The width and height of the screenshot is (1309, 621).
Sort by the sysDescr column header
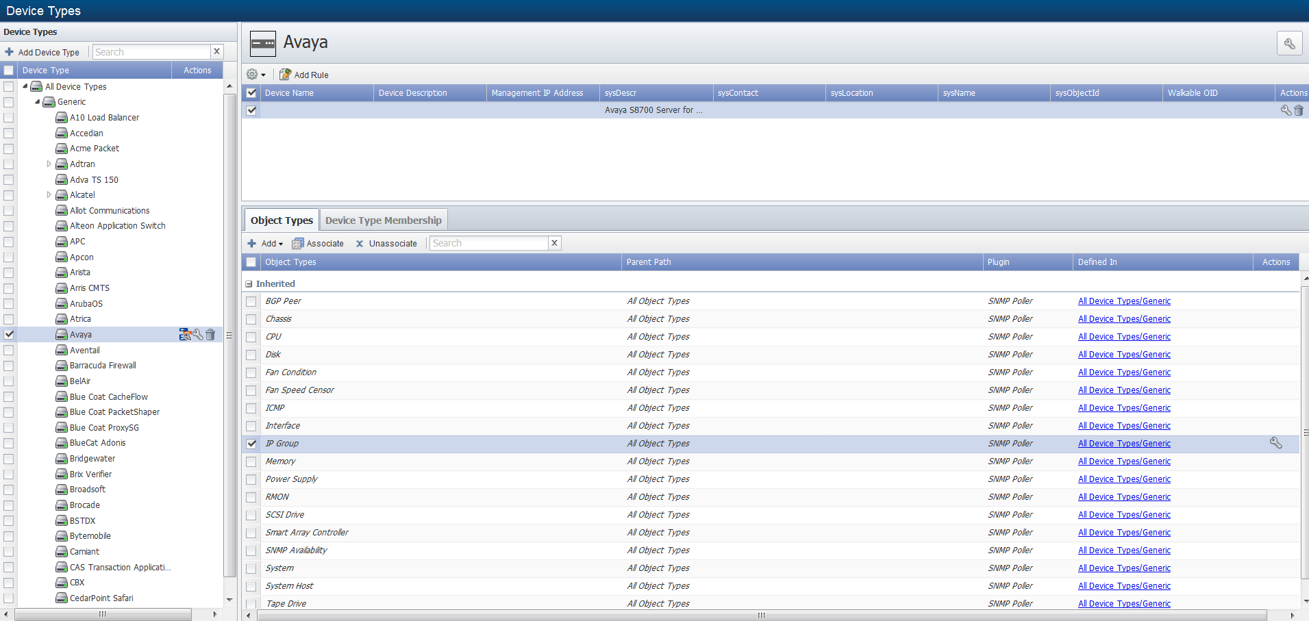click(656, 93)
